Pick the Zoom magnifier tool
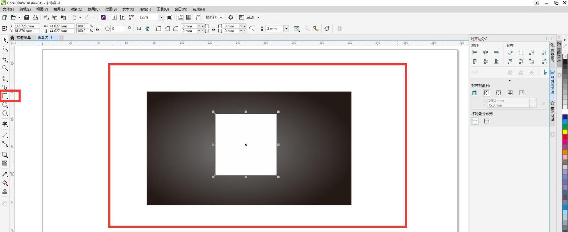Image resolution: width=568 pixels, height=232 pixels. click(x=5, y=68)
